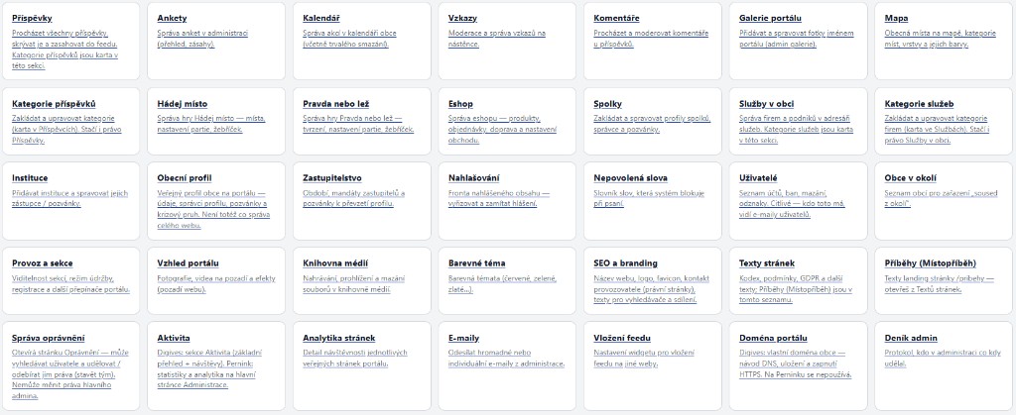Image resolution: width=1016 pixels, height=415 pixels.
Task: Open the Deník admin log card
Action: tap(944, 365)
